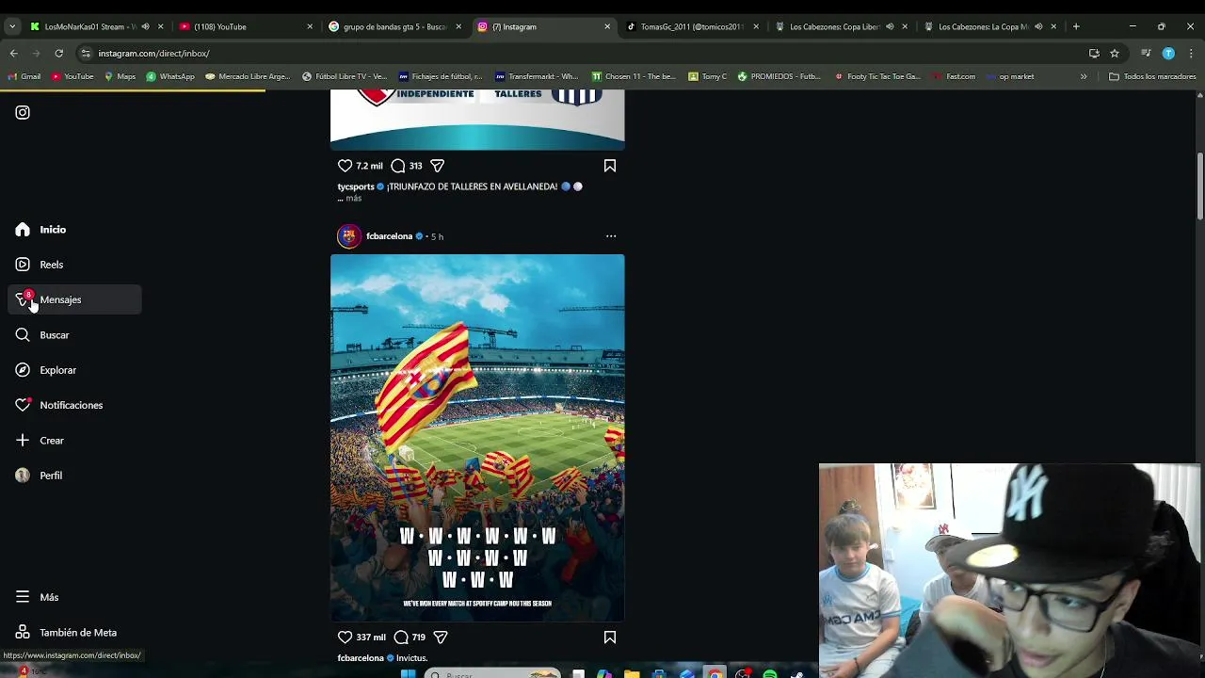Open the tab search dropdown arrow

12,26
